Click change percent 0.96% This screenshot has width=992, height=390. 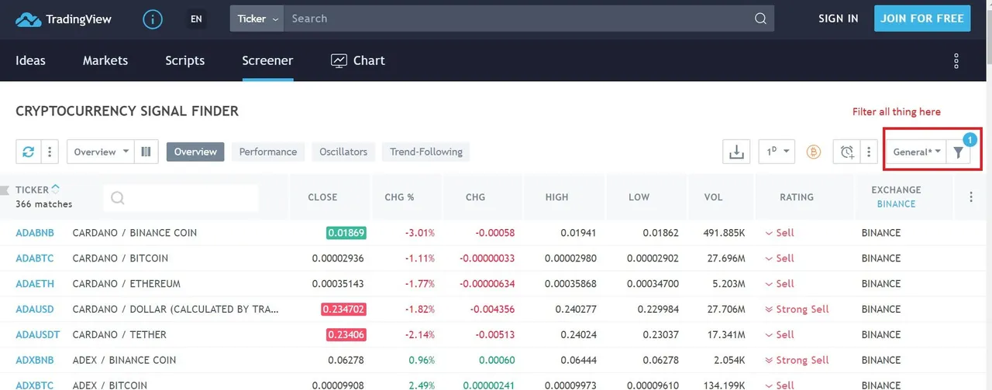pyautogui.click(x=421, y=360)
